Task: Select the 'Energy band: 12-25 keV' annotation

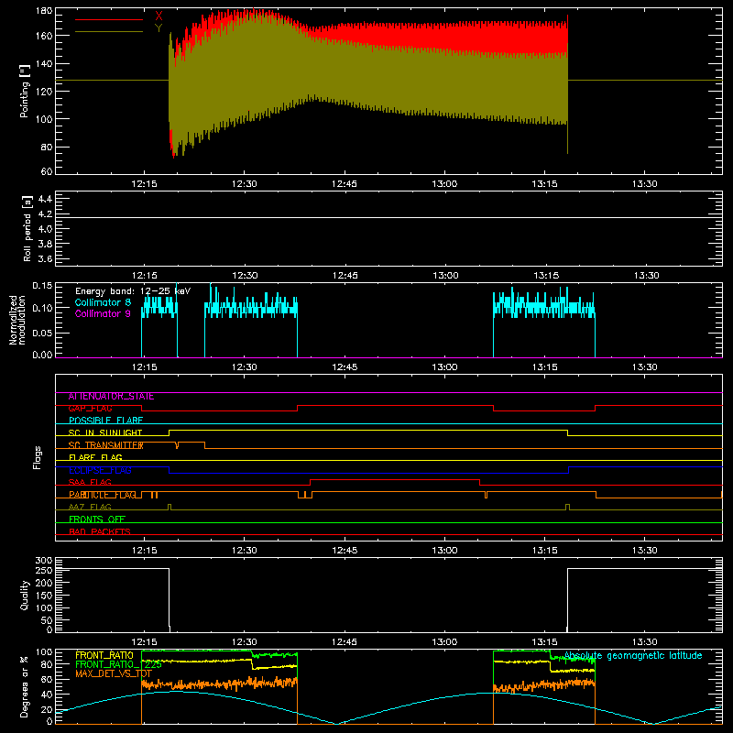Action: (x=133, y=291)
